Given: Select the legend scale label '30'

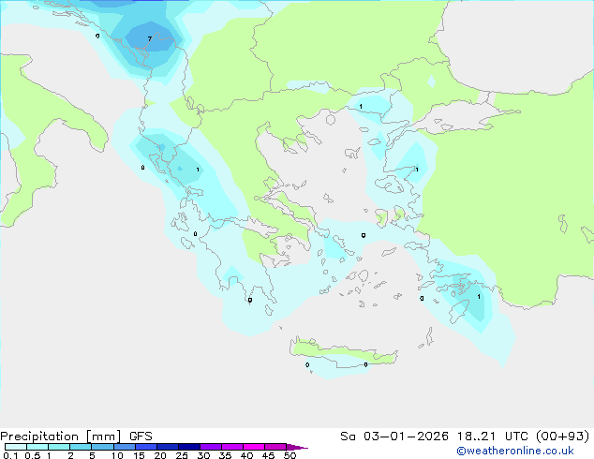Looking at the screenshot, I should pyautogui.click(x=203, y=455).
